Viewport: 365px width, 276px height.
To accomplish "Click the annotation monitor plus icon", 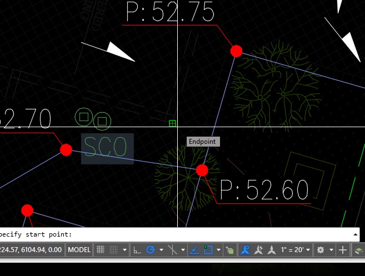I will pos(343,250).
